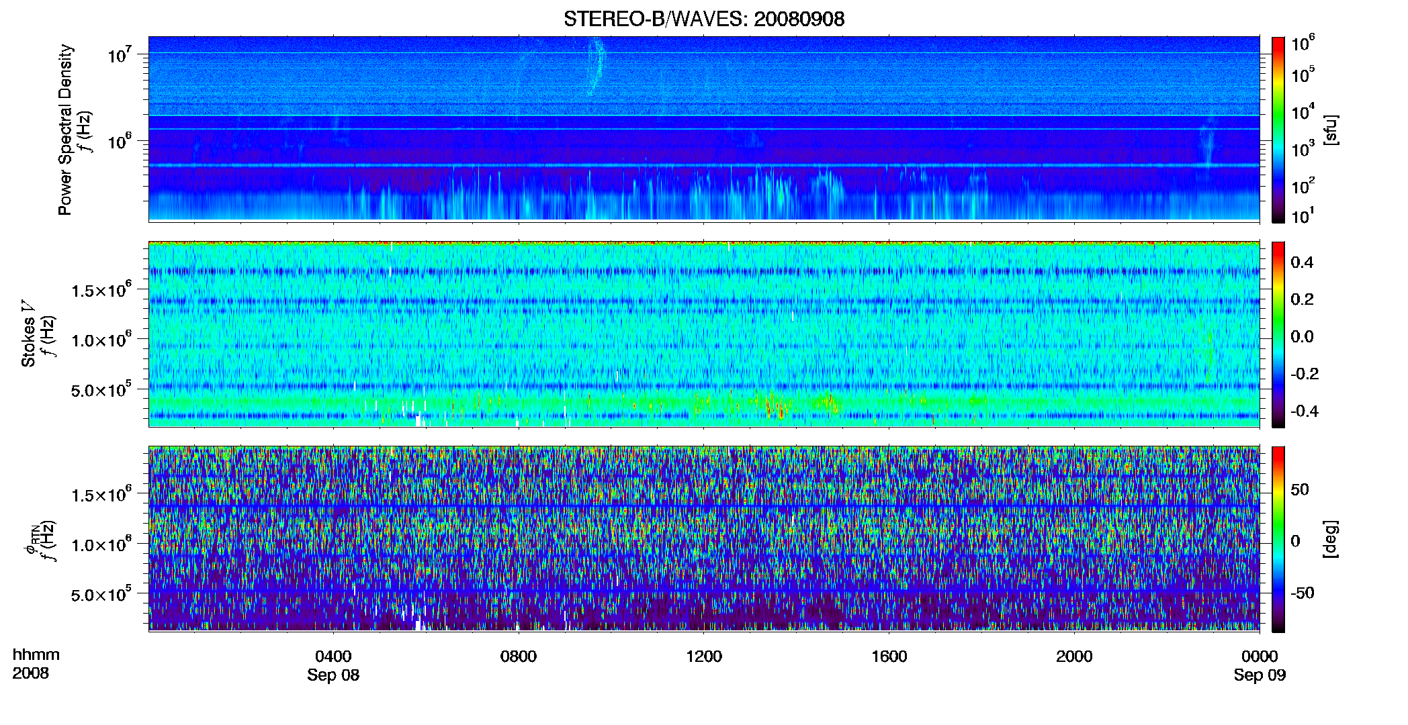This screenshot has height=725, width=1408.
Task: Click the '-0.2' Stokes V color bar label
Action: click(1304, 374)
